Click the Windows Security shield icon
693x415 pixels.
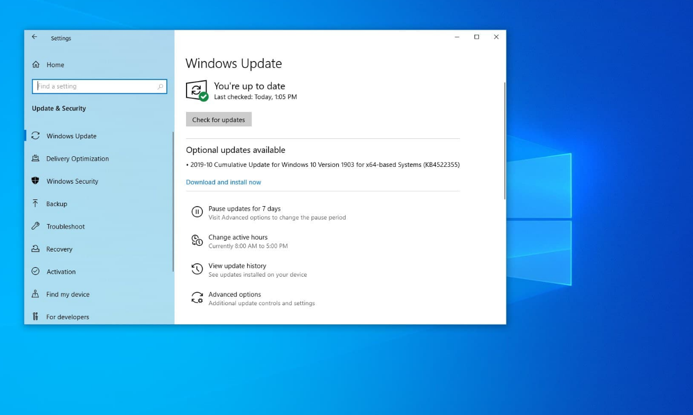(x=35, y=181)
